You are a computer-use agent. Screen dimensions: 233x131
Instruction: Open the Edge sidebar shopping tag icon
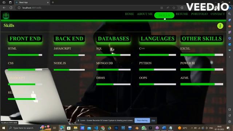[x=230, y=20]
